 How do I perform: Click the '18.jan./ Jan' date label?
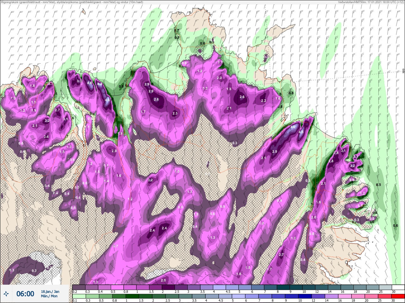click(50, 291)
